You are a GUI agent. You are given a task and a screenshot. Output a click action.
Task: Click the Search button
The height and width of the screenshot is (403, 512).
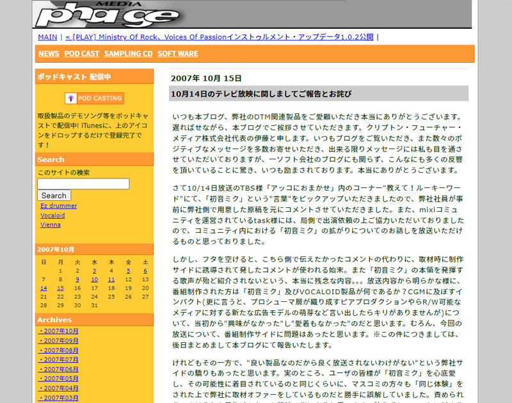54,196
